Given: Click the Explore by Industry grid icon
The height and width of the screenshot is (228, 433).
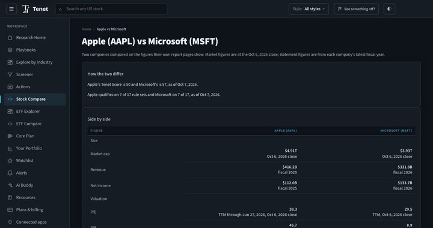Looking at the screenshot, I should [10, 62].
